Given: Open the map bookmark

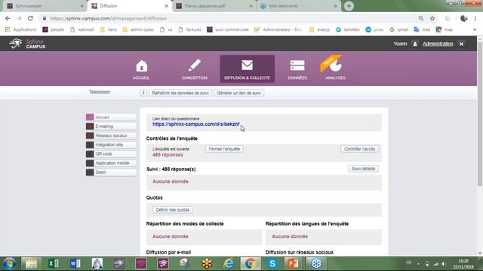Looking at the screenshot, I should pos(445,29).
